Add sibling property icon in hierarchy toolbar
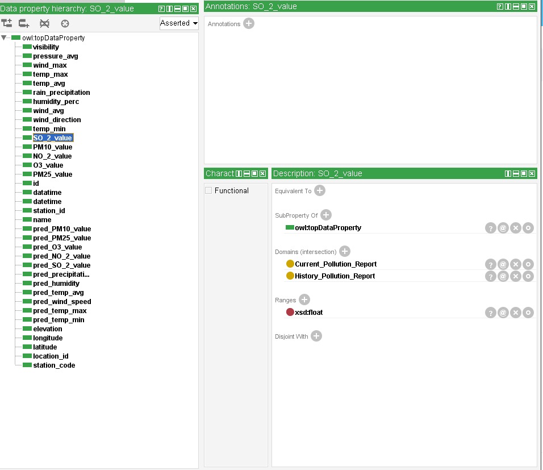This screenshot has height=470, width=543. pos(24,23)
